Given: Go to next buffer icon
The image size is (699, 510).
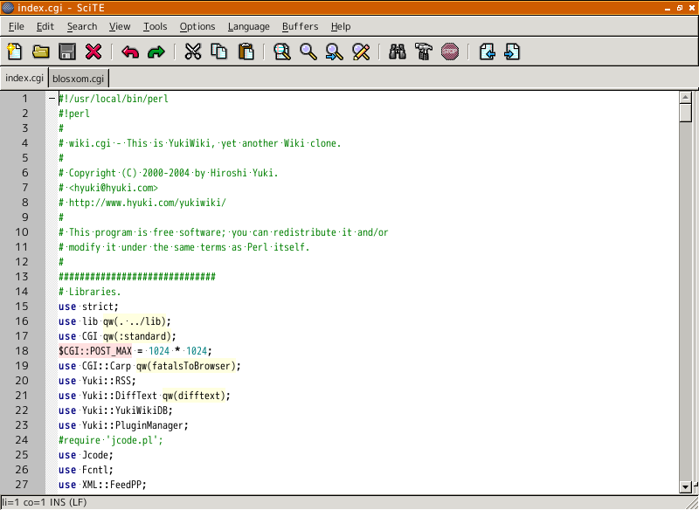Looking at the screenshot, I should tap(512, 52).
